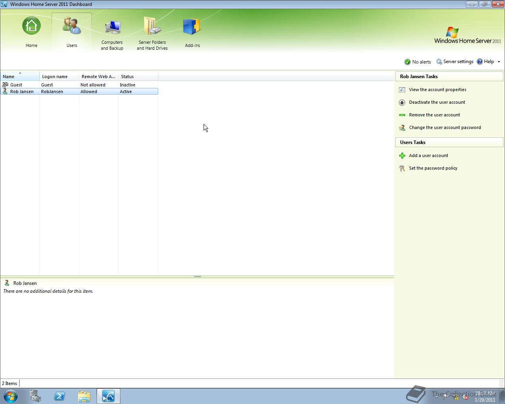Click the Deactivate down-arrow icon

402,102
